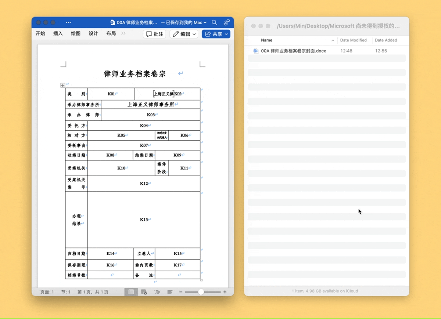Click the zoom slider knob
This screenshot has width=441, height=319.
tap(201, 292)
